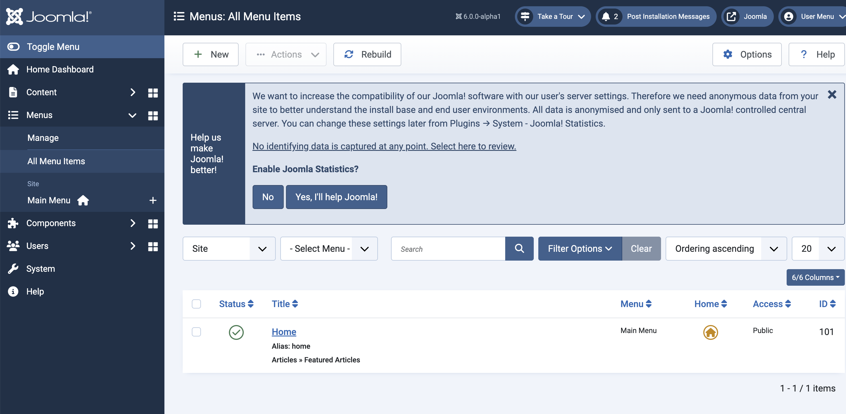Open the Options settings button

pos(747,54)
